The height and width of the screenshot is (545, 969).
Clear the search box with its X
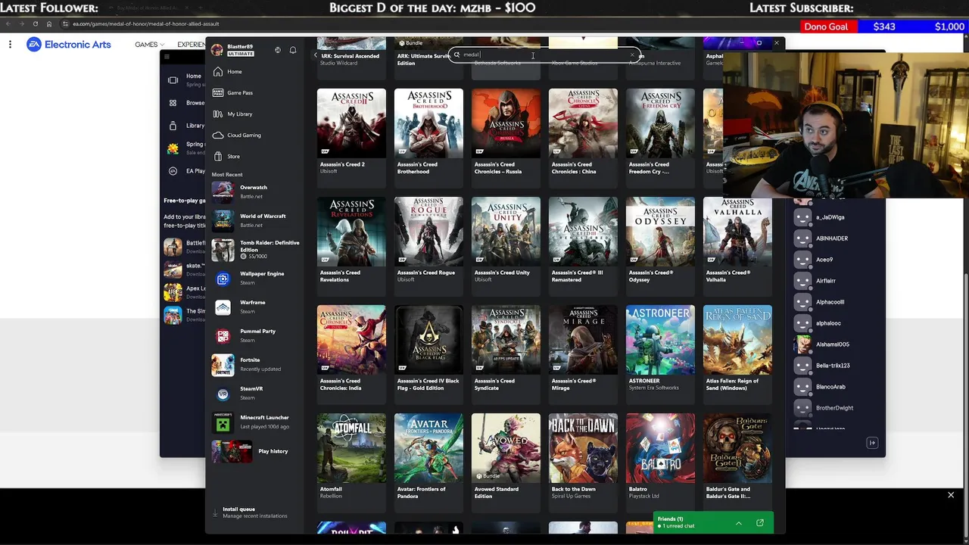[x=632, y=54]
